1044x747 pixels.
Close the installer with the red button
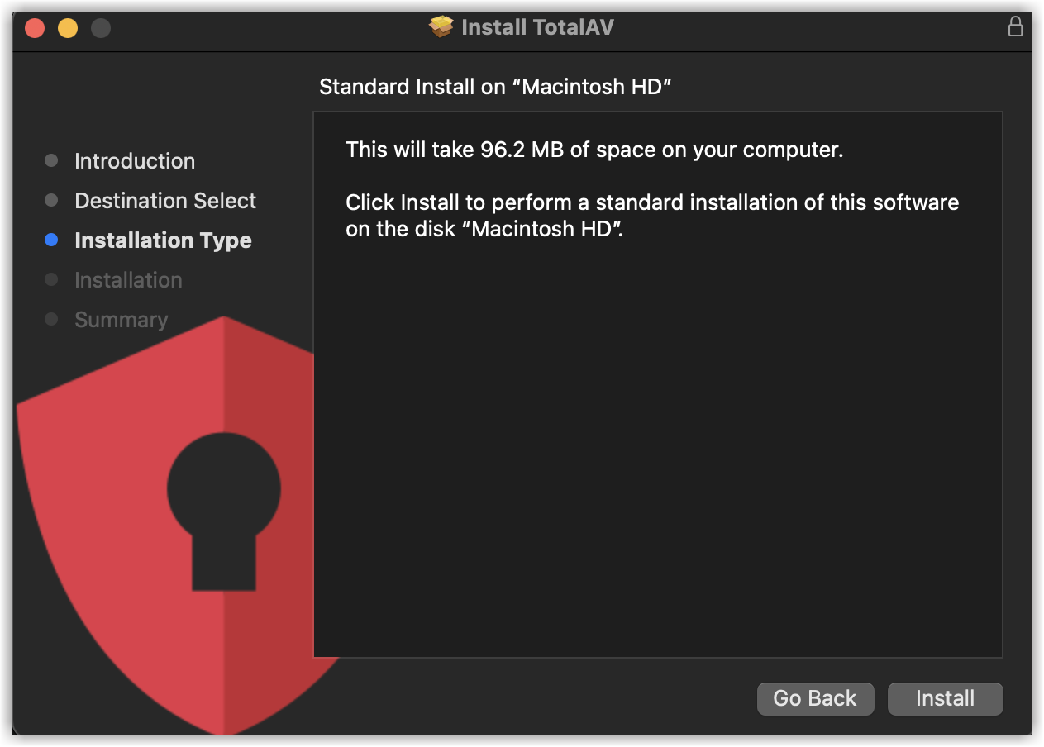click(x=35, y=28)
